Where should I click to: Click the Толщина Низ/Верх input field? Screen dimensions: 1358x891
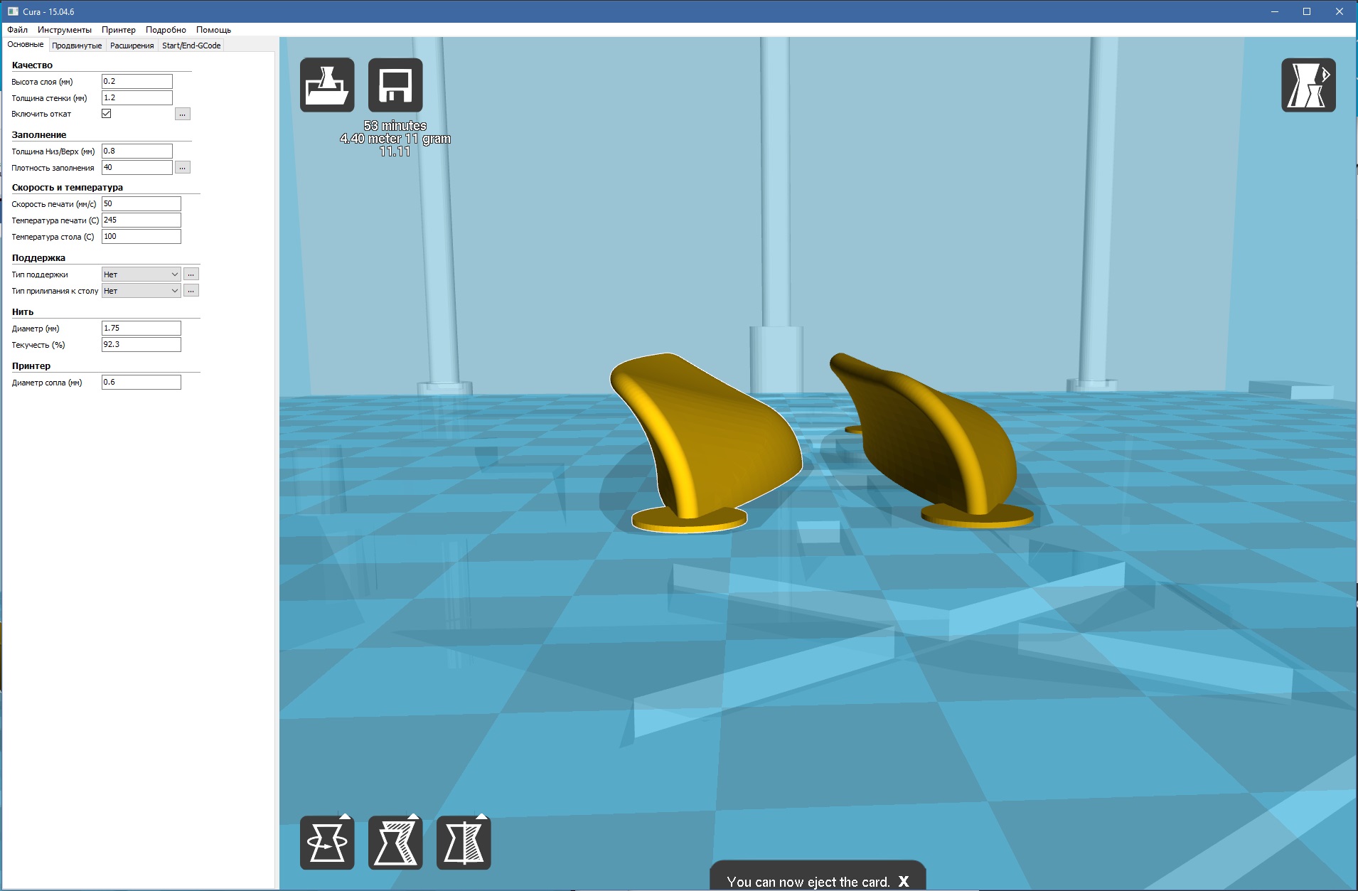pos(137,151)
